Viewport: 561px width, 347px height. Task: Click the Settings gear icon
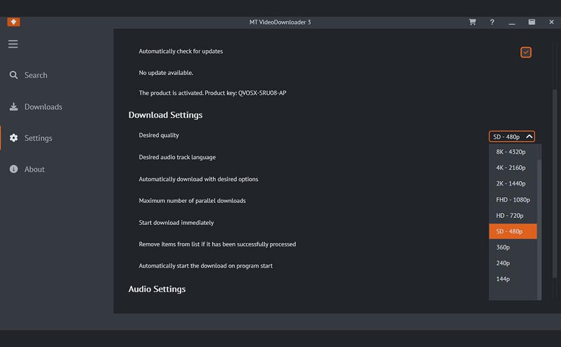pyautogui.click(x=14, y=138)
